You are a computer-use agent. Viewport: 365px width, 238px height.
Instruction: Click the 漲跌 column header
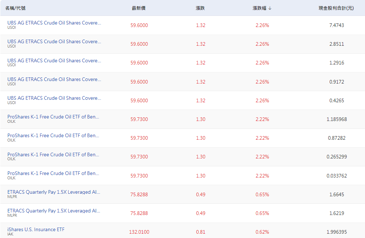click(200, 8)
